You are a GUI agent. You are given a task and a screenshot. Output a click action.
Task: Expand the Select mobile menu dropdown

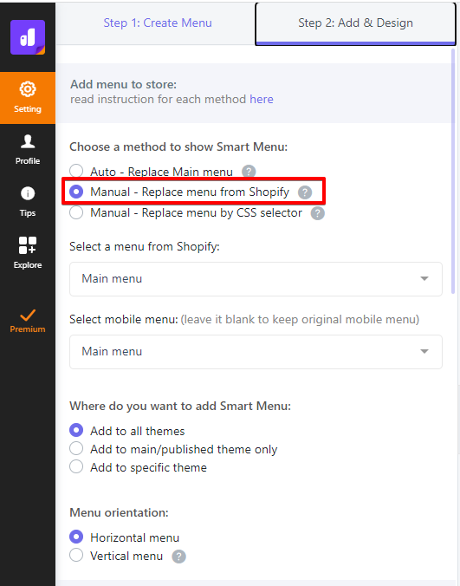click(x=256, y=352)
